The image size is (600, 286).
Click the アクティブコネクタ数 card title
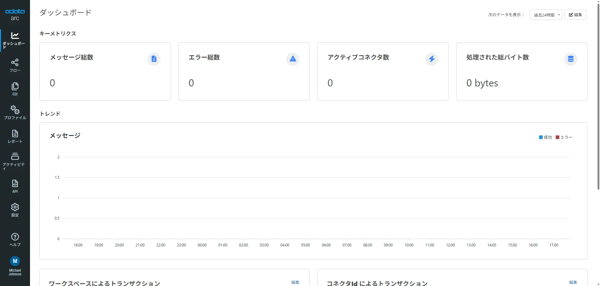coord(358,57)
